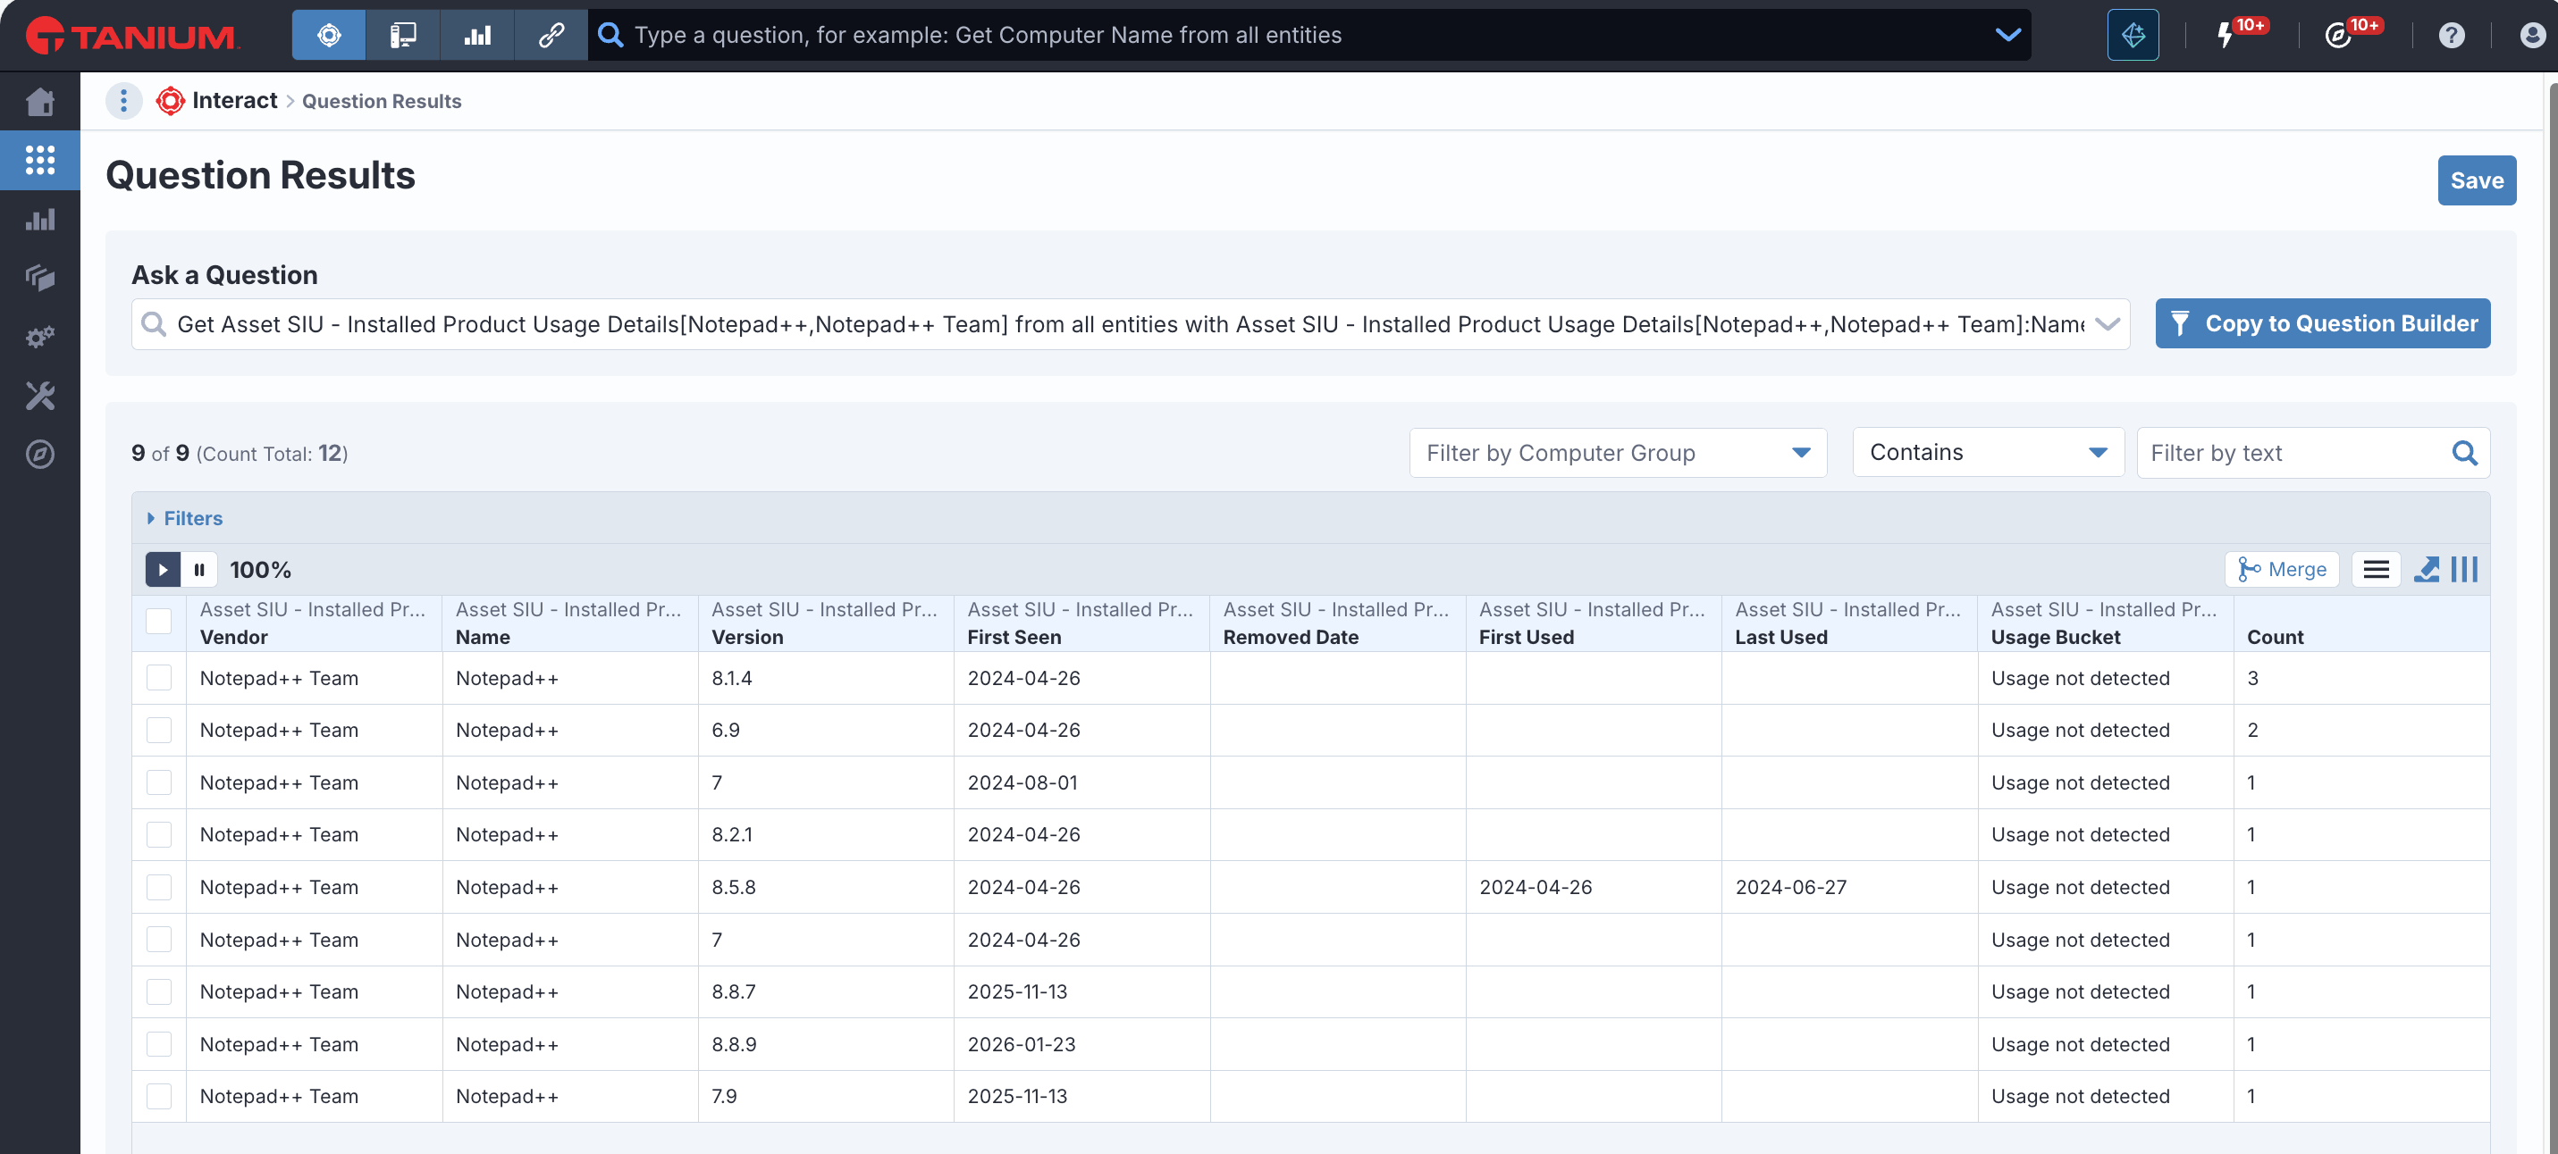Screen dimensions: 2558x1154
Task: Click Copy to Question Builder
Action: coord(2323,323)
